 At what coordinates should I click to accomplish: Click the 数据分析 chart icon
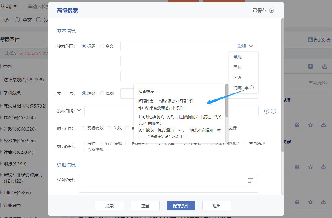tap(310, 40)
